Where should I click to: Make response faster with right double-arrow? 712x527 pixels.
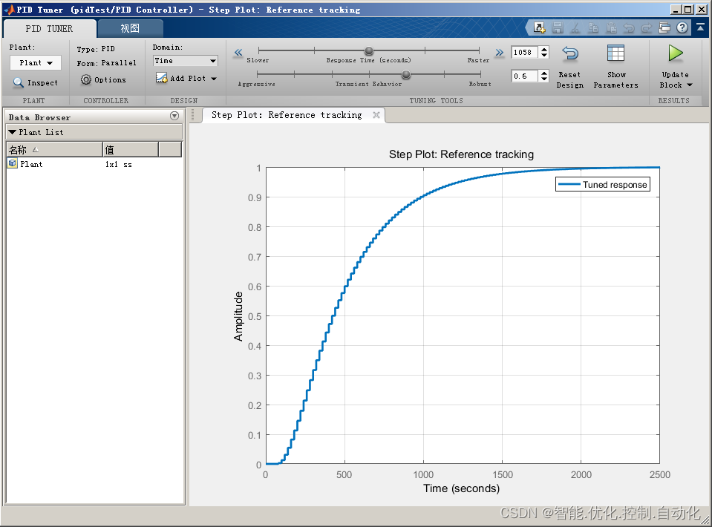point(500,53)
